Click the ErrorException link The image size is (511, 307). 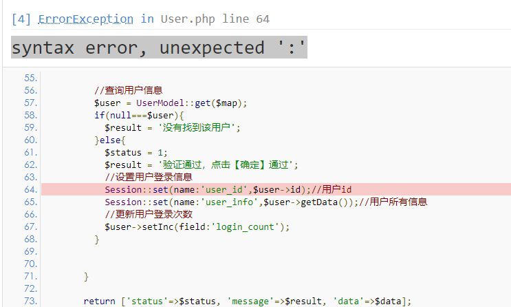[86, 19]
